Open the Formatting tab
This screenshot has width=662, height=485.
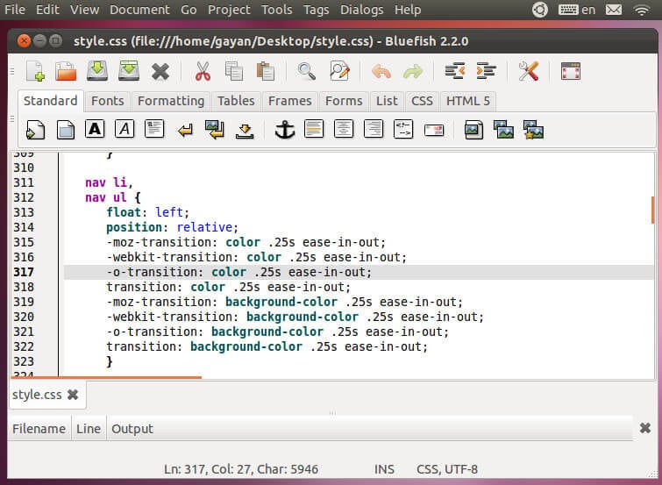click(x=171, y=102)
